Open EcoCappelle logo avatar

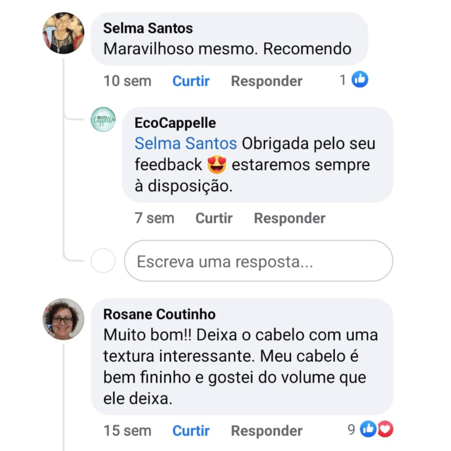click(x=103, y=119)
